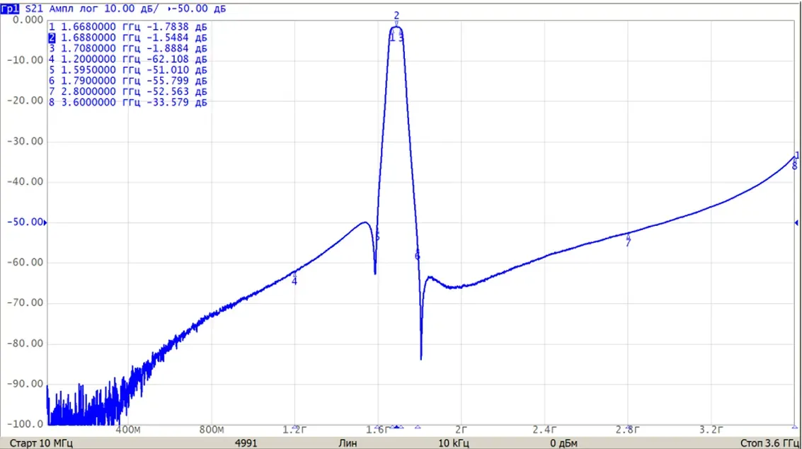The image size is (802, 449).
Task: Edit the Старт 10 МГц start frequency
Action: [x=41, y=443]
